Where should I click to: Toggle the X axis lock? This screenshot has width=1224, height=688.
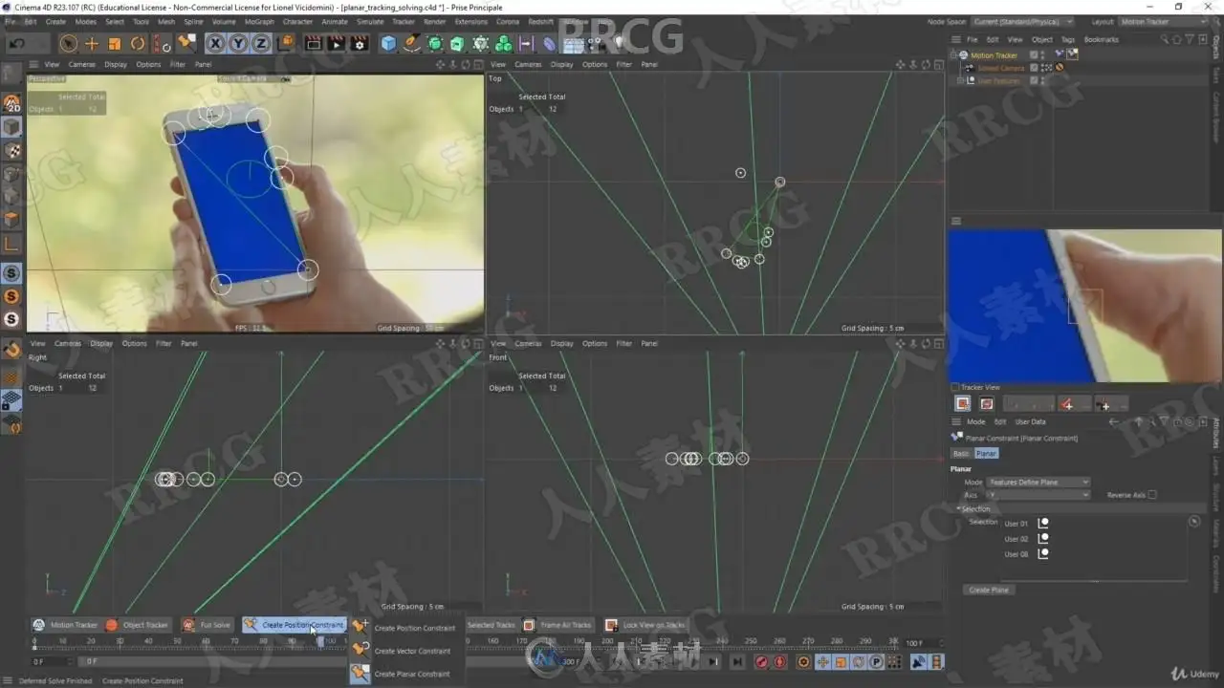(215, 43)
